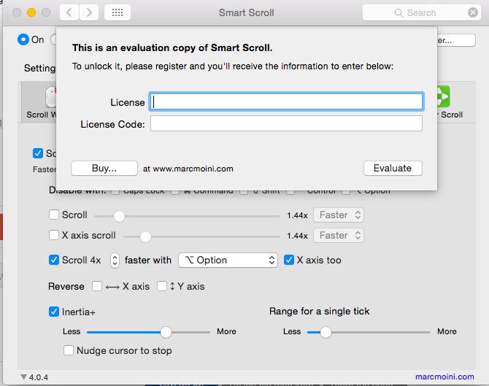The image size is (489, 386).
Task: Click the forward navigation arrow
Action: coord(89,12)
